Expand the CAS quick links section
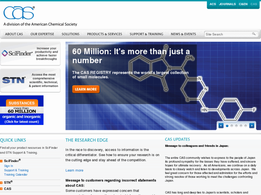 tap(1, 189)
